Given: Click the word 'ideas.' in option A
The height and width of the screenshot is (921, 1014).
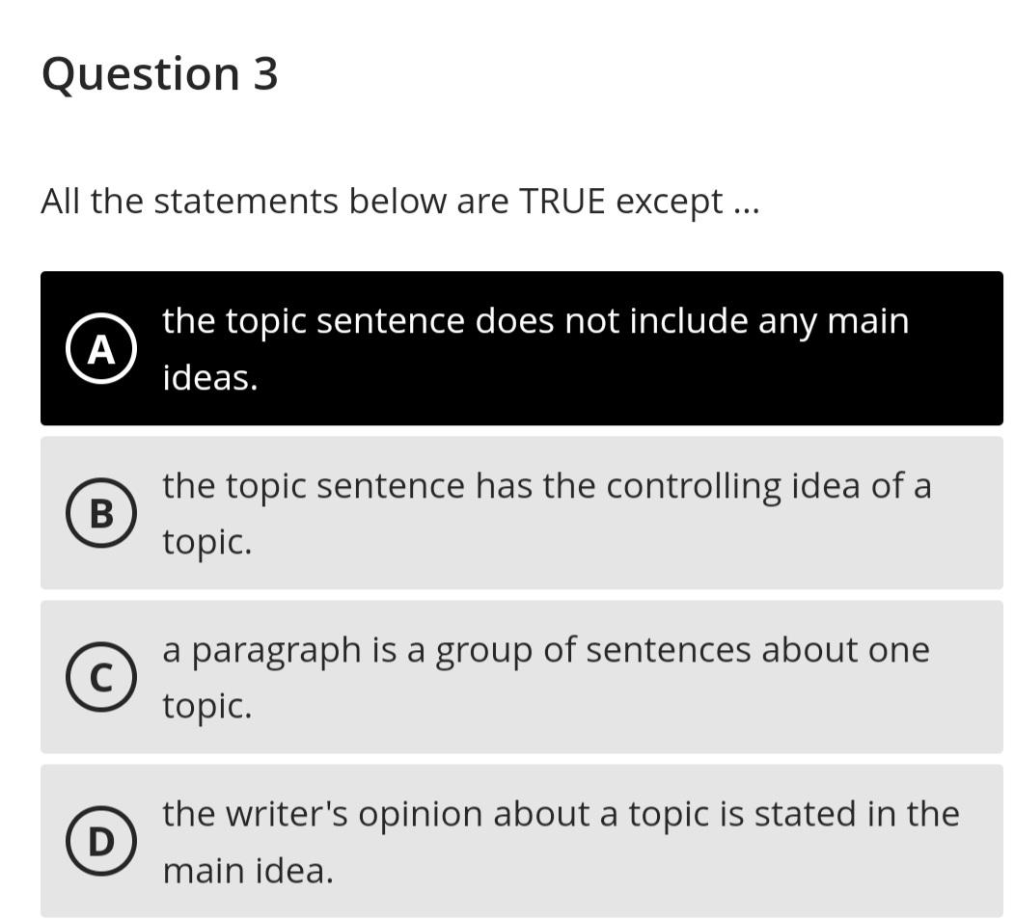Looking at the screenshot, I should pyautogui.click(x=210, y=377).
